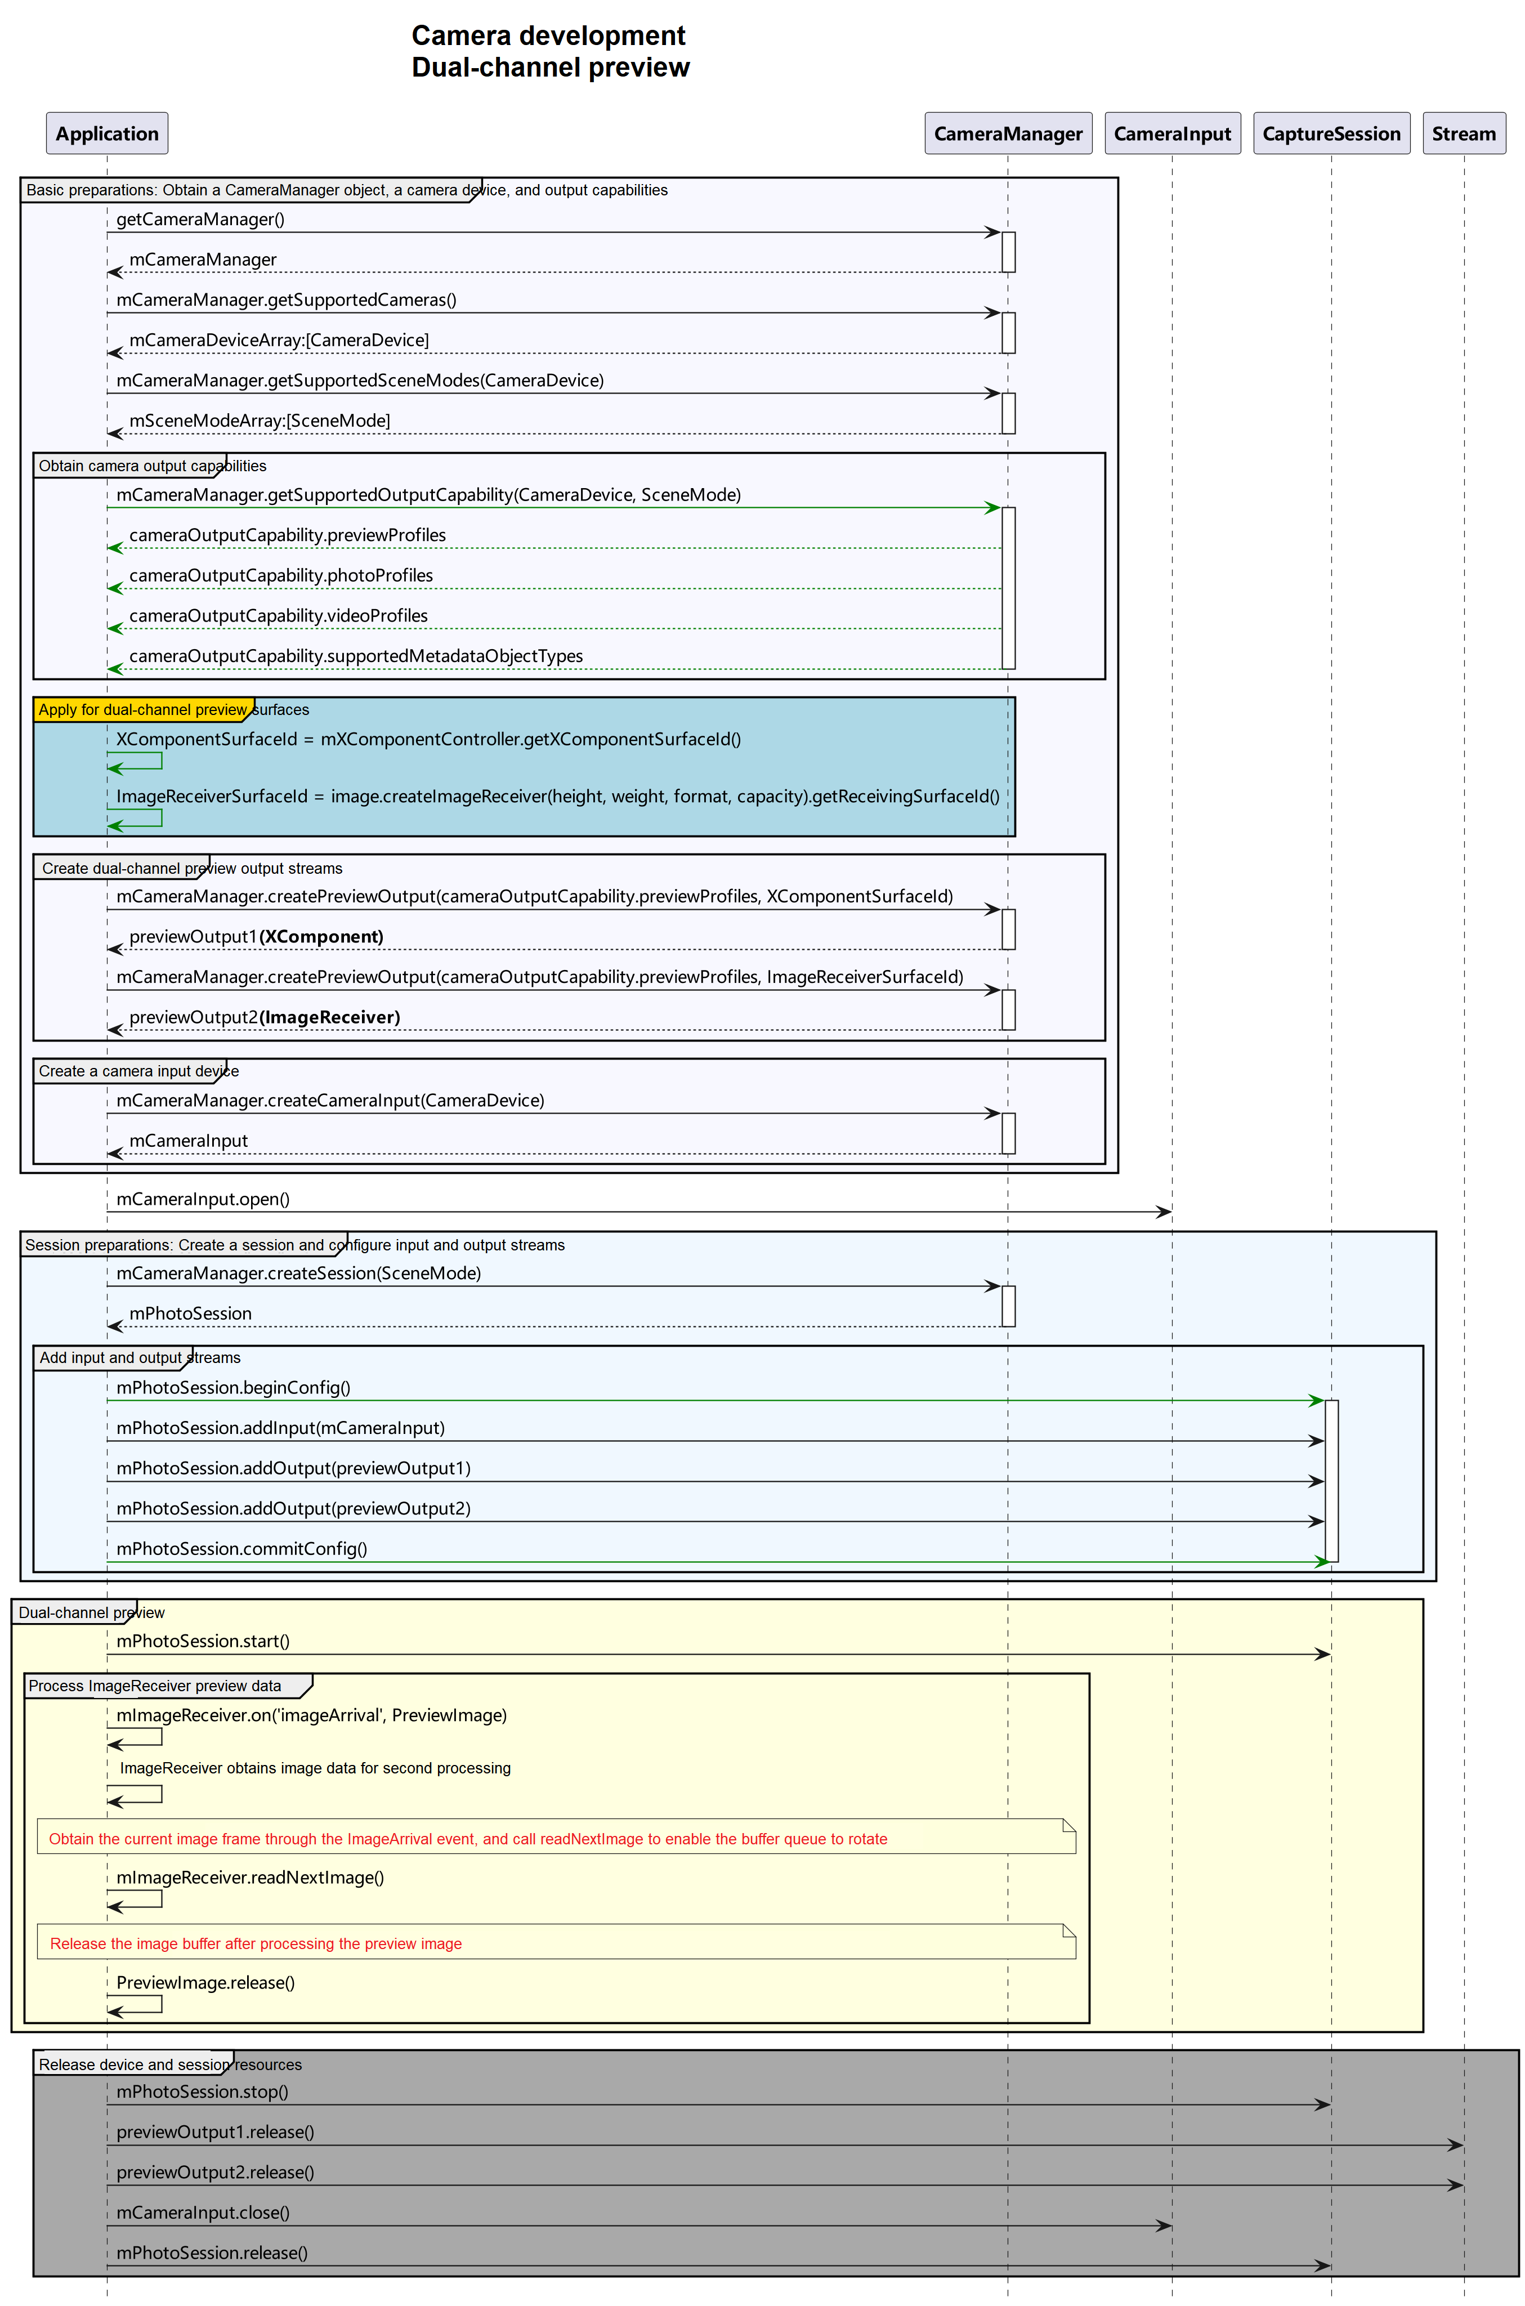
Task: Click the 'Camera development' title text
Action: point(548,36)
